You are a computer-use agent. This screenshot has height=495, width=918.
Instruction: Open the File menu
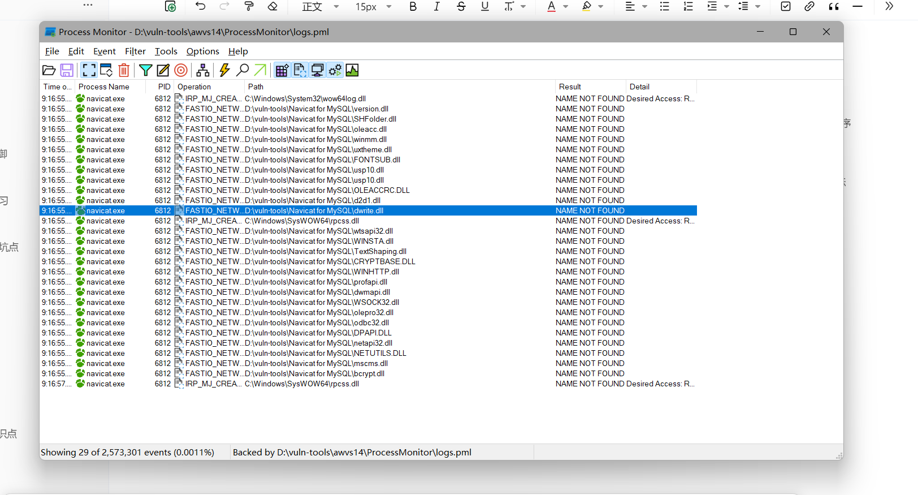(52, 51)
